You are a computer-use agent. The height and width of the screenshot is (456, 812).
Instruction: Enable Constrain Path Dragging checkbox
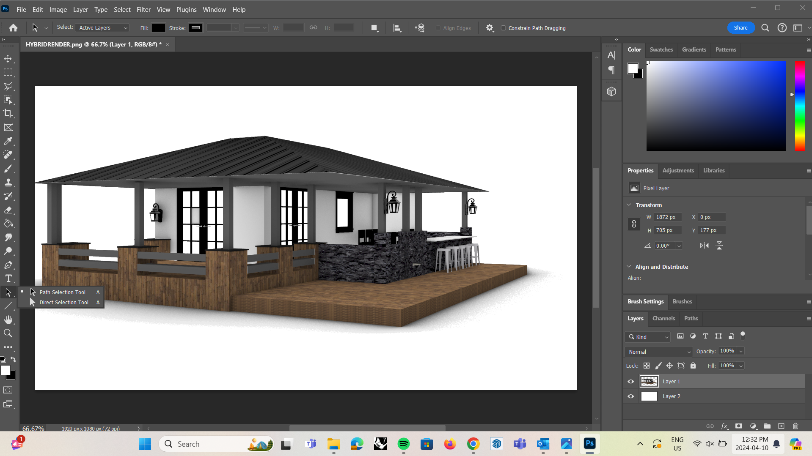pyautogui.click(x=503, y=28)
